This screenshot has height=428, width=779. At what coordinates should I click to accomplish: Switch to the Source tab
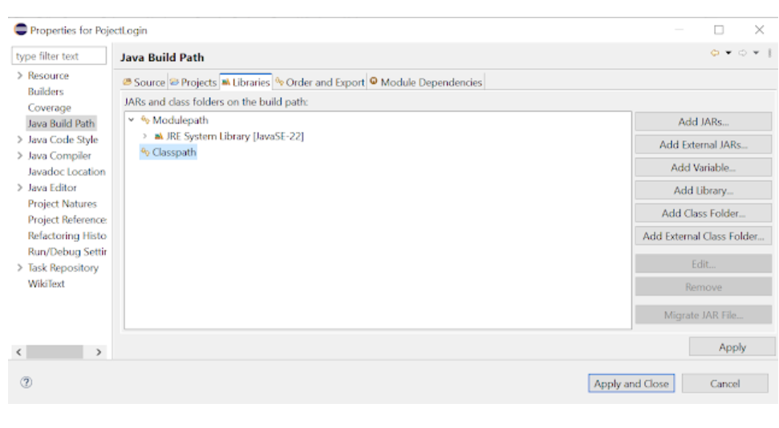pyautogui.click(x=144, y=82)
